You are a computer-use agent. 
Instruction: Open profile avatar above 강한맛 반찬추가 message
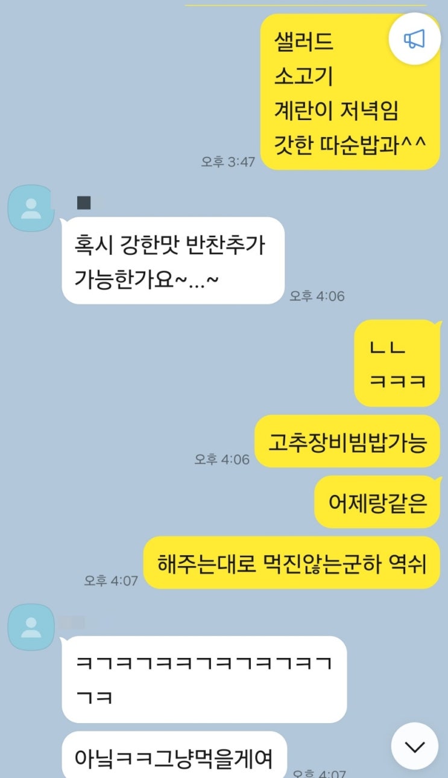click(31, 208)
